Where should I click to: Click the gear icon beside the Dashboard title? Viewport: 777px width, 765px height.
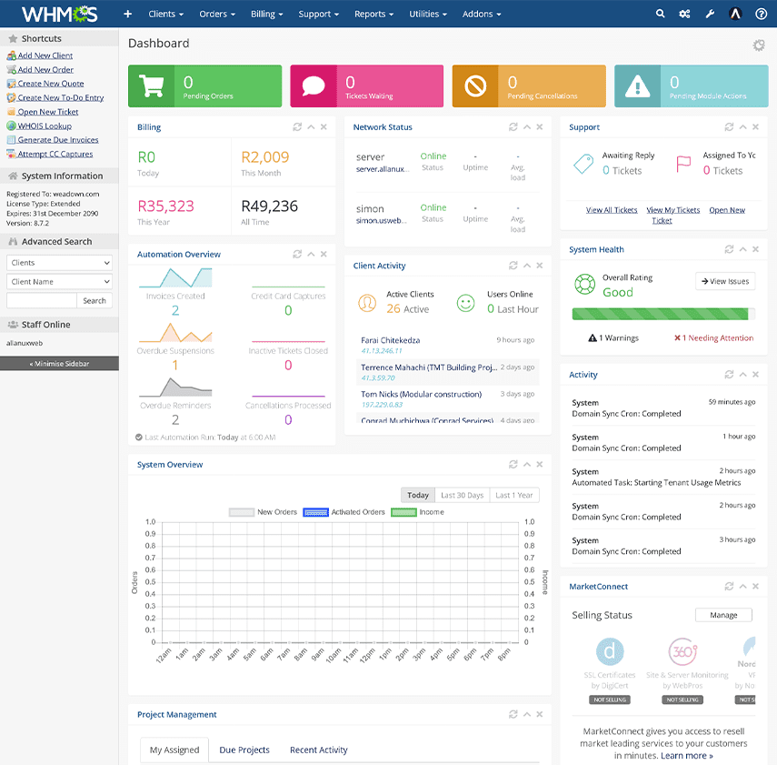(x=760, y=44)
